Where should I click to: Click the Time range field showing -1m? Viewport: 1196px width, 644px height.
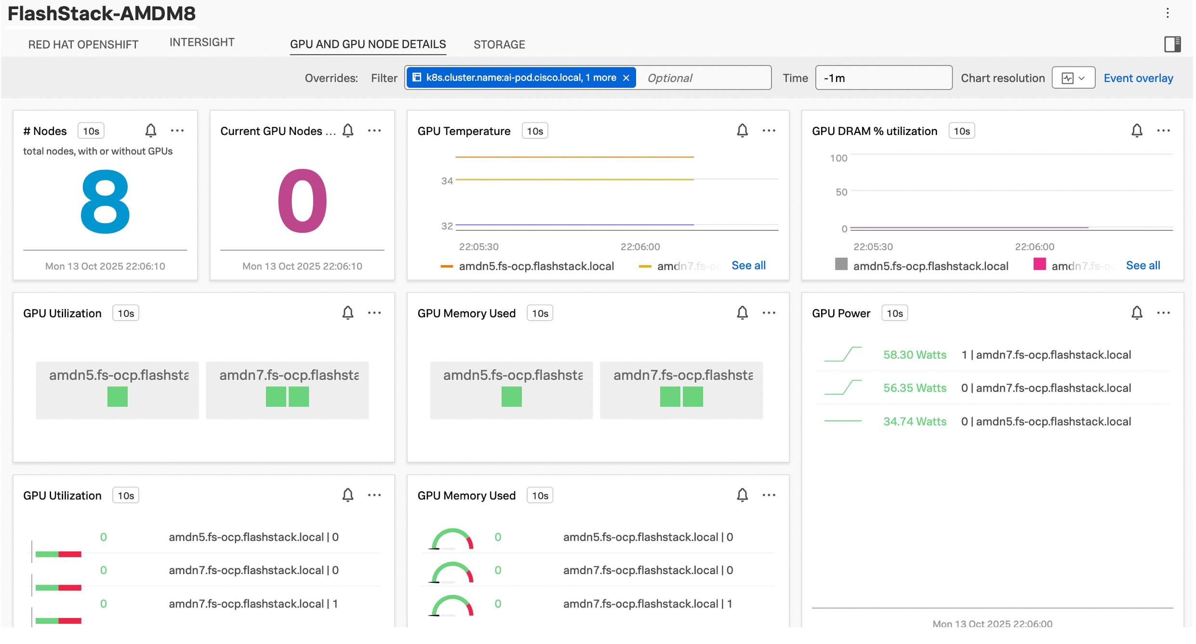click(x=883, y=78)
